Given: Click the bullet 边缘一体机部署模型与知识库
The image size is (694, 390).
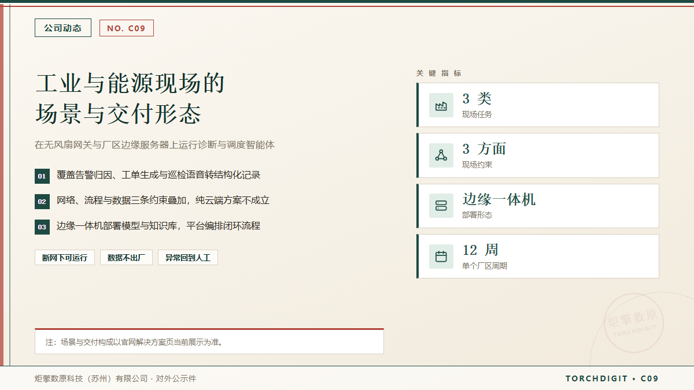Looking at the screenshot, I should pyautogui.click(x=117, y=226).
